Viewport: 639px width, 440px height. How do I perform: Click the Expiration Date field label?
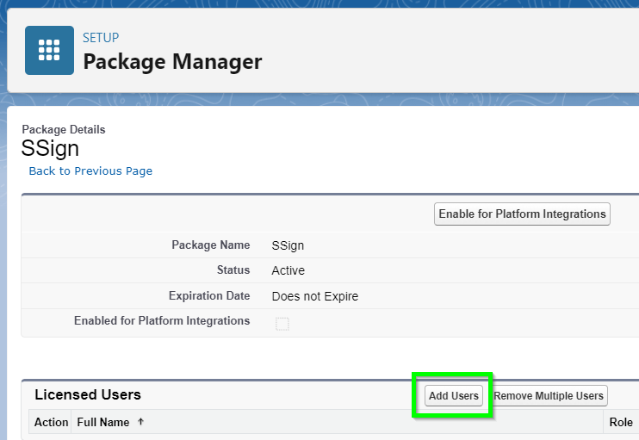tap(209, 295)
